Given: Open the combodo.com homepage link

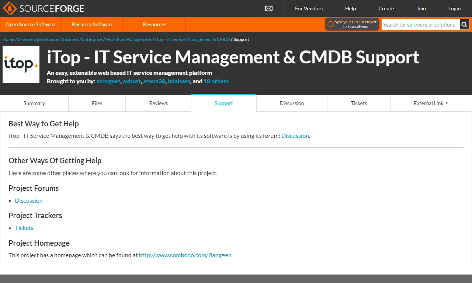Looking at the screenshot, I should [185, 255].
